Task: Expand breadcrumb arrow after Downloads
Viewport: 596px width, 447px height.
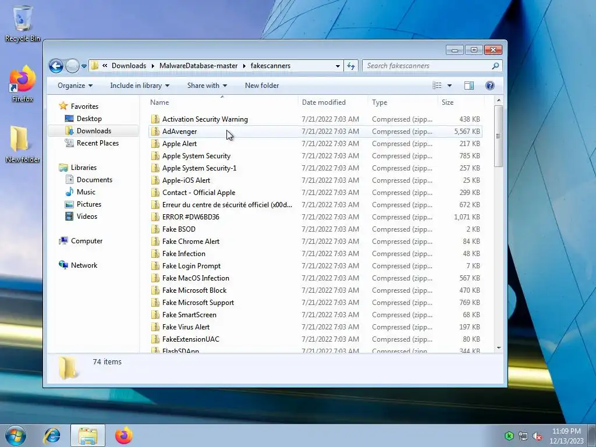Action: [x=153, y=66]
